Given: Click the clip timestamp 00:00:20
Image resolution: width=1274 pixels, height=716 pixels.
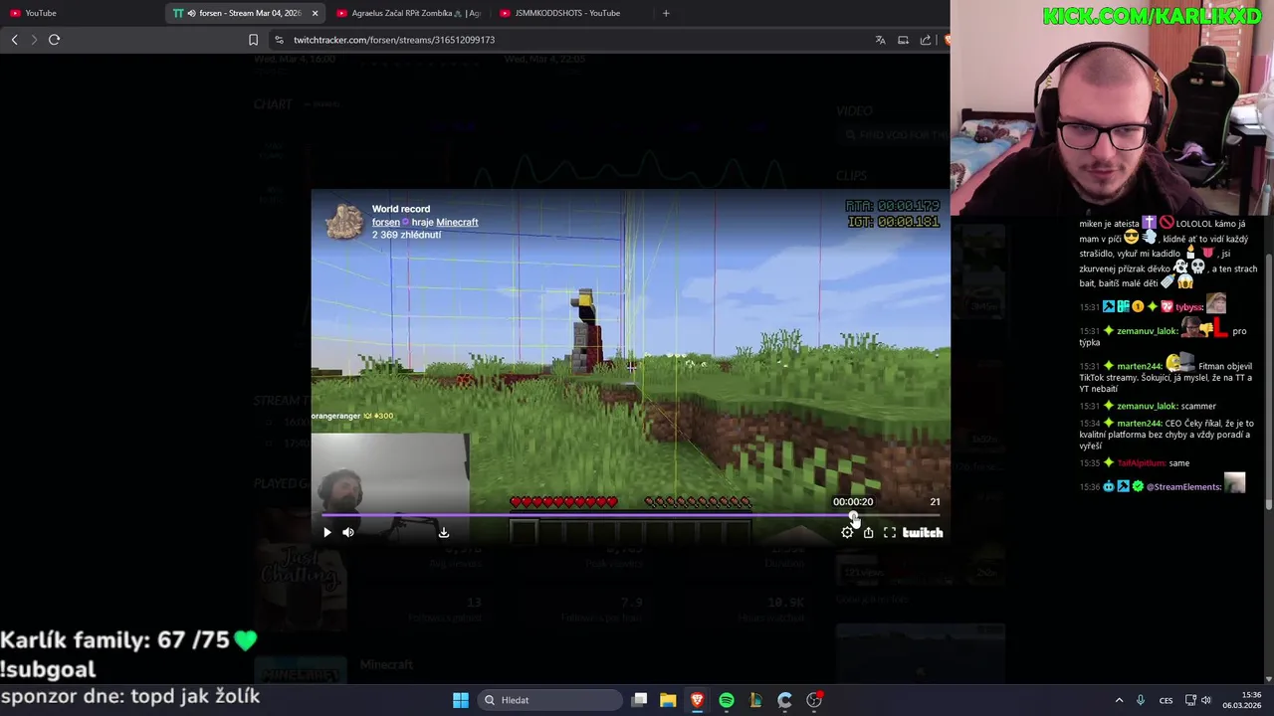Looking at the screenshot, I should point(853,501).
